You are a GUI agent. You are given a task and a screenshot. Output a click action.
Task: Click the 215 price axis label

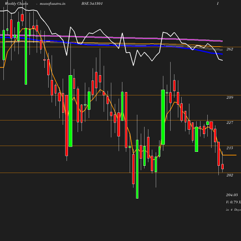(229, 148)
